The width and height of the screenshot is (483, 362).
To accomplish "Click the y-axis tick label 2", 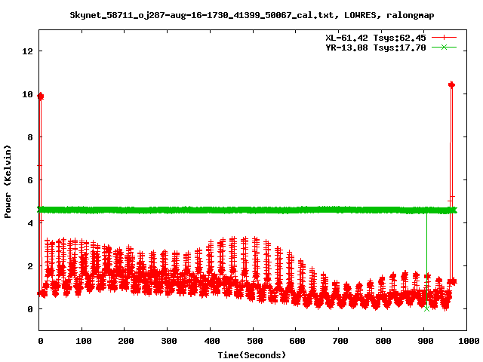I will (30, 266).
